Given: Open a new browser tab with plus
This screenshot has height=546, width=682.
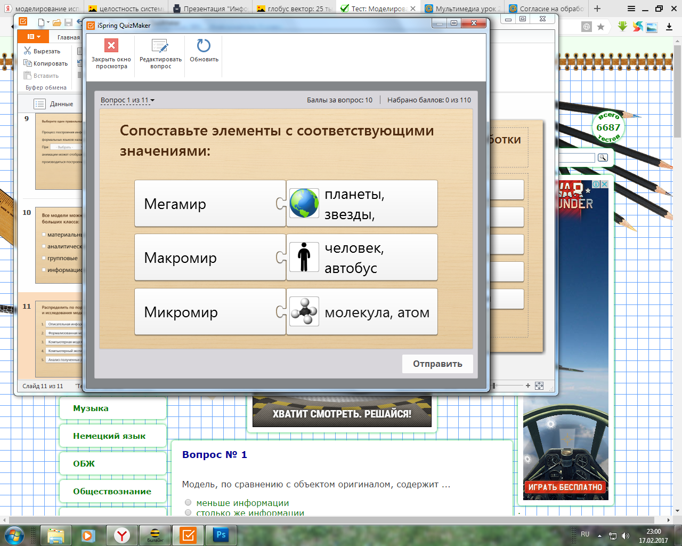Looking at the screenshot, I should pos(597,9).
